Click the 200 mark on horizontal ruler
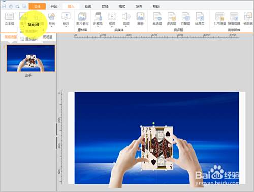254x192 pixels. tap(103, 35)
